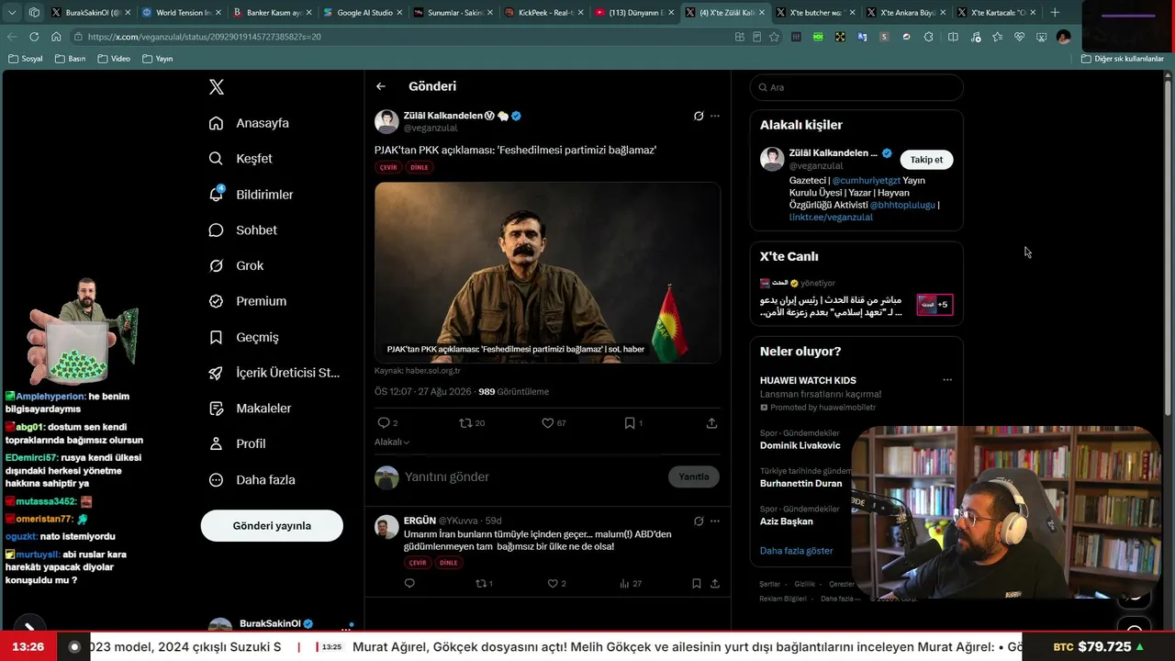Click Takip et button for Zülâl
Viewport: 1175px width, 661px height.
click(926, 160)
